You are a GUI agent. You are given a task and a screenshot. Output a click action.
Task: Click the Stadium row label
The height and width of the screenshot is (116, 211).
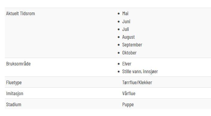point(13,104)
